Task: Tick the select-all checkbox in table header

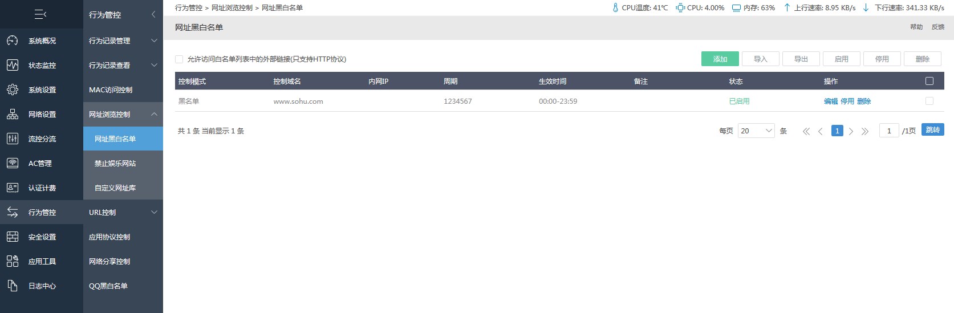Action: (x=929, y=81)
